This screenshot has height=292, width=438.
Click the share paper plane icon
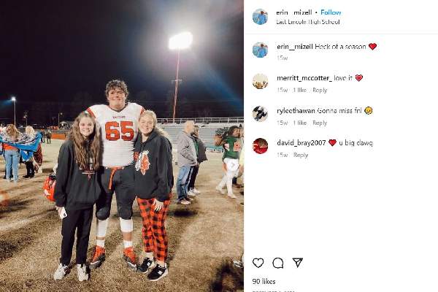click(298, 263)
